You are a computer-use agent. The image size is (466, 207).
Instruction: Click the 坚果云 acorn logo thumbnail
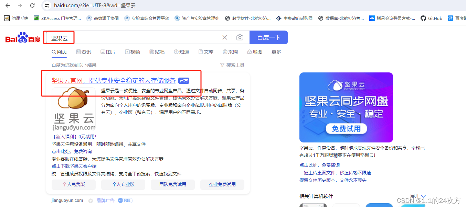pyautogui.click(x=74, y=110)
